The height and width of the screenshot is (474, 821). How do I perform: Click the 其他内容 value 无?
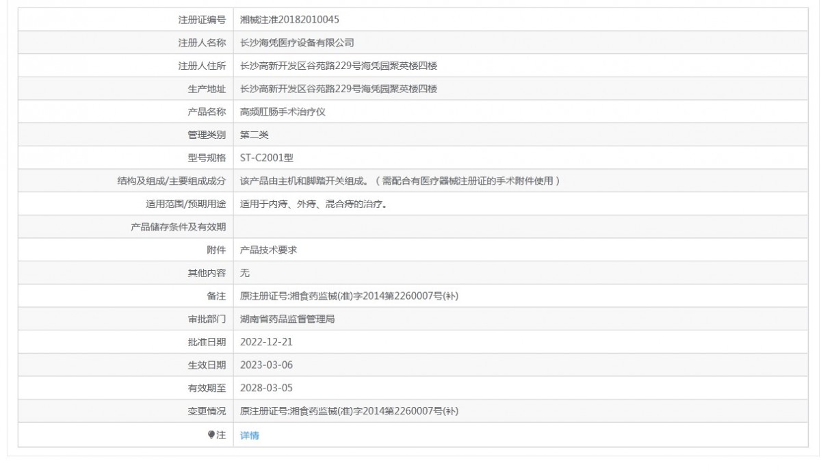click(245, 273)
